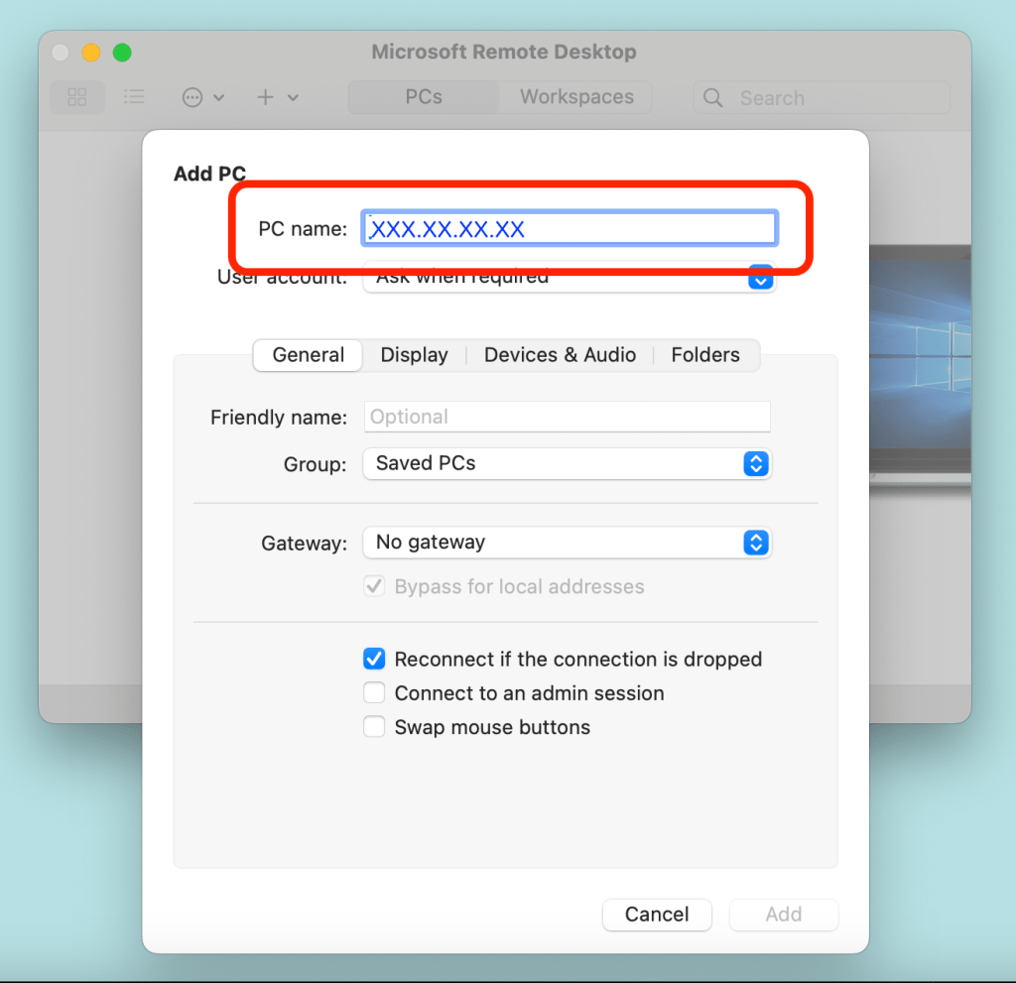Expand the chevron beside the plus icon
This screenshot has width=1016, height=983.
coord(293,97)
